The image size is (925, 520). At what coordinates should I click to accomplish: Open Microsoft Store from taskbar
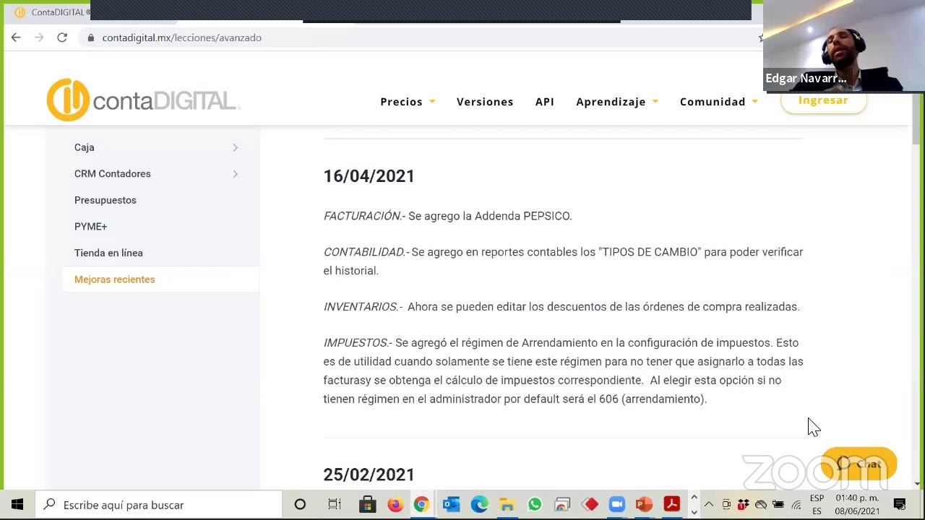click(367, 505)
